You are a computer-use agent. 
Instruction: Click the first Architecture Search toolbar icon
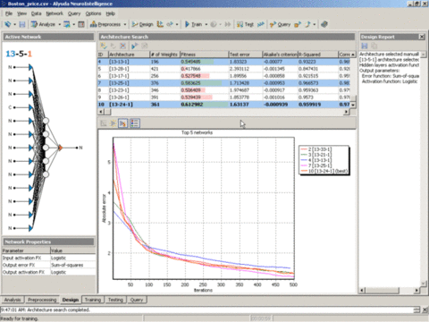(x=104, y=46)
